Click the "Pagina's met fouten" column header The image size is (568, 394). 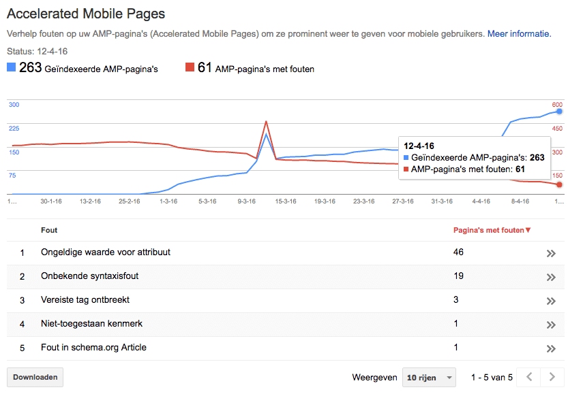(488, 230)
